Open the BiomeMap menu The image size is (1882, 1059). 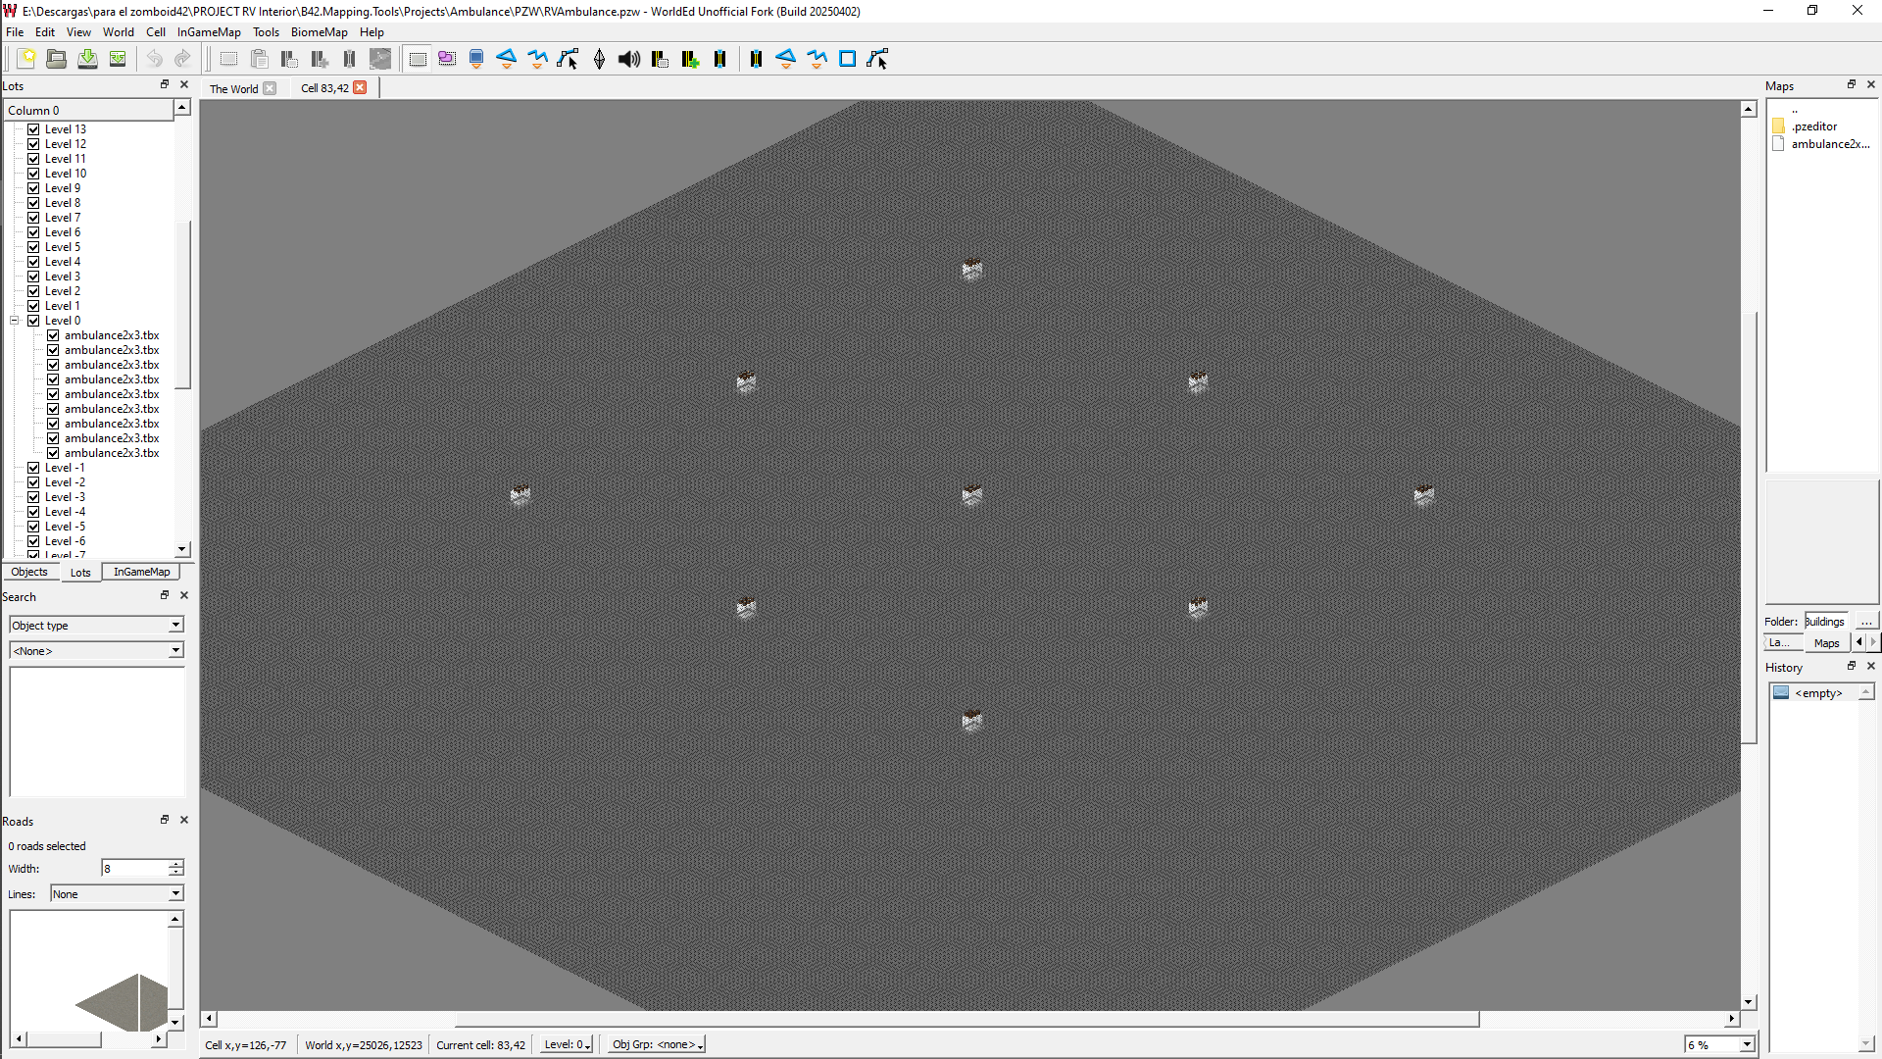[x=319, y=32]
